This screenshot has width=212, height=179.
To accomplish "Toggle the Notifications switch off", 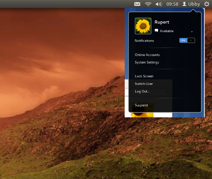I will (x=187, y=40).
